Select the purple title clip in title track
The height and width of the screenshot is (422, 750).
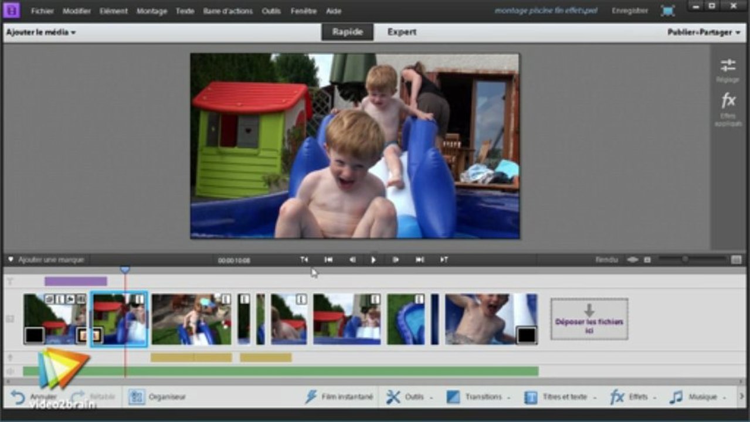coord(76,281)
